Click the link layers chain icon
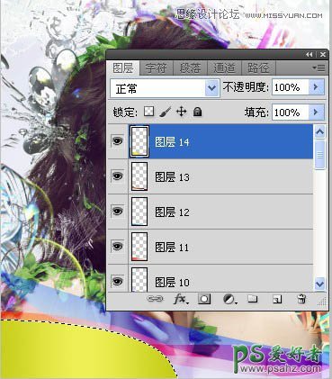The image size is (332, 379). coord(155,299)
